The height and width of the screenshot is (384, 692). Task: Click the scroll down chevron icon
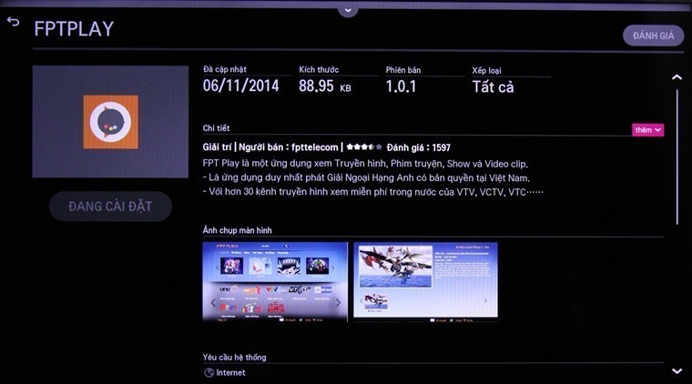tap(677, 371)
